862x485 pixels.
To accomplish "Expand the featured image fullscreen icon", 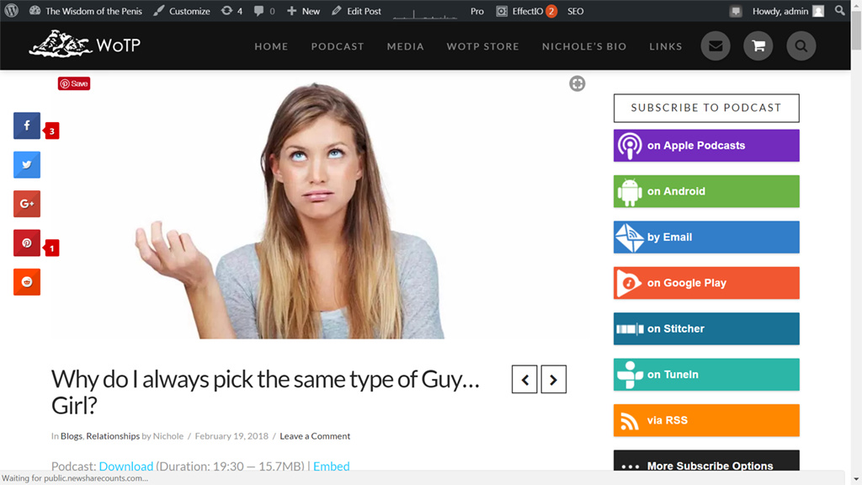I will [x=577, y=83].
